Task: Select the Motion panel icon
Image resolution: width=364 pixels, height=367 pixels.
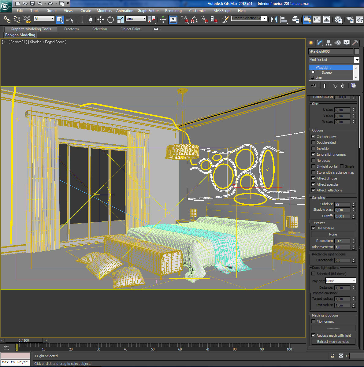Action: tap(338, 43)
